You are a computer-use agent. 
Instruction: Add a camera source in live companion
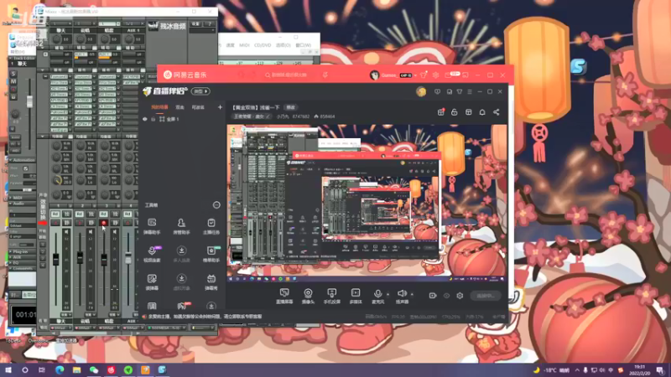pos(308,296)
